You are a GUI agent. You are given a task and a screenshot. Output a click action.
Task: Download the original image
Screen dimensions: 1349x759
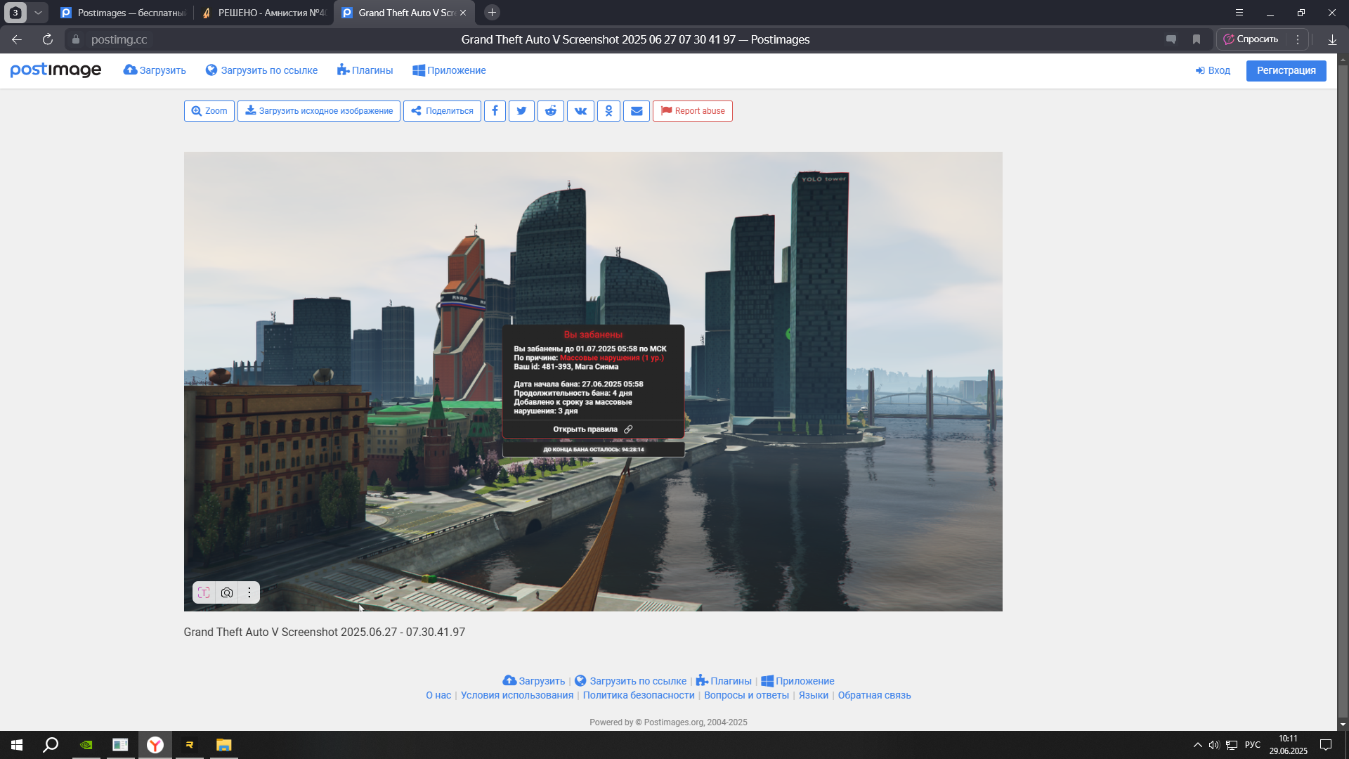(319, 111)
